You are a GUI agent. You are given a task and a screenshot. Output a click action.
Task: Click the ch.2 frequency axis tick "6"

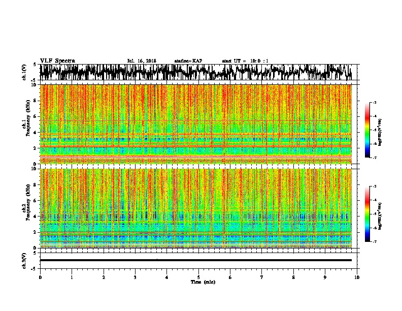(x=35, y=201)
